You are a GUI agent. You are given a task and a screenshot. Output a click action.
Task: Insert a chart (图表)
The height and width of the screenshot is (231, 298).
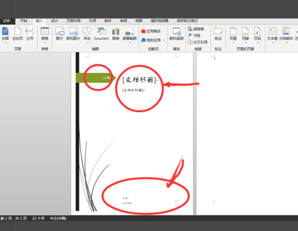pyautogui.click(x=116, y=34)
